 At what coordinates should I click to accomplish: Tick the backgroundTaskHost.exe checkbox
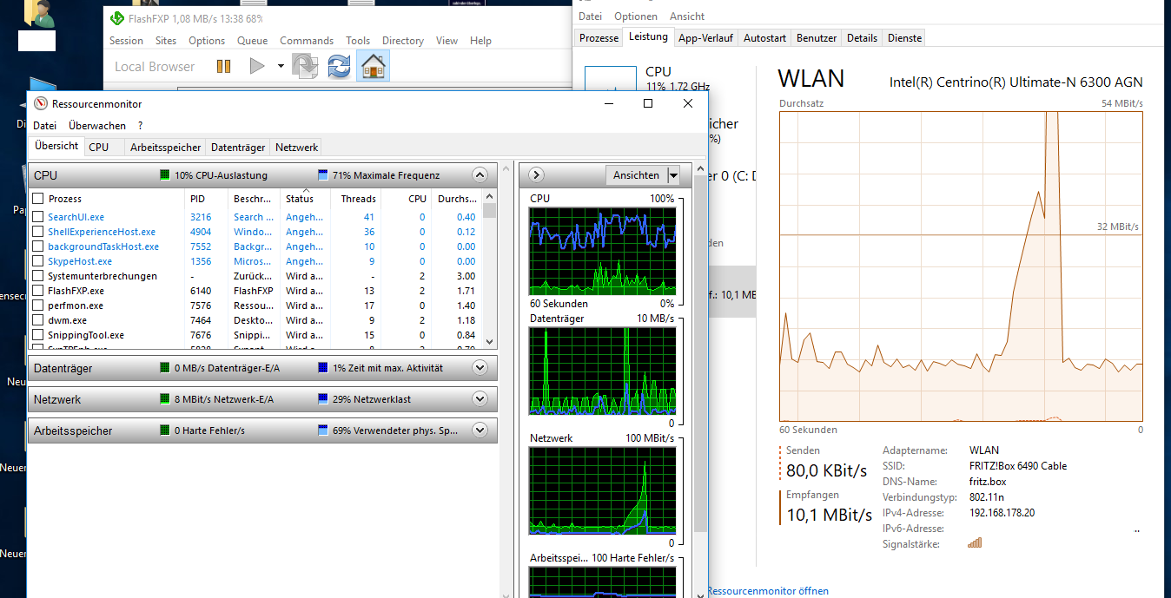click(37, 246)
